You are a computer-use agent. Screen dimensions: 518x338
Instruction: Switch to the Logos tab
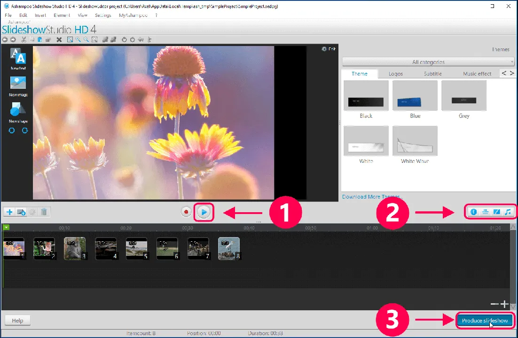click(396, 74)
